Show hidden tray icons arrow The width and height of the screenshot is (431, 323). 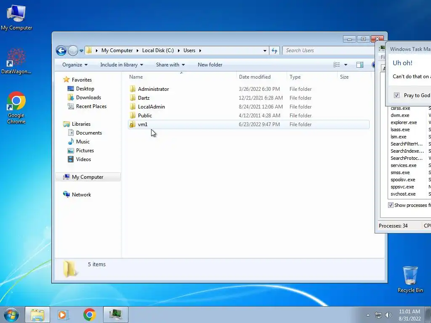pyautogui.click(x=368, y=315)
